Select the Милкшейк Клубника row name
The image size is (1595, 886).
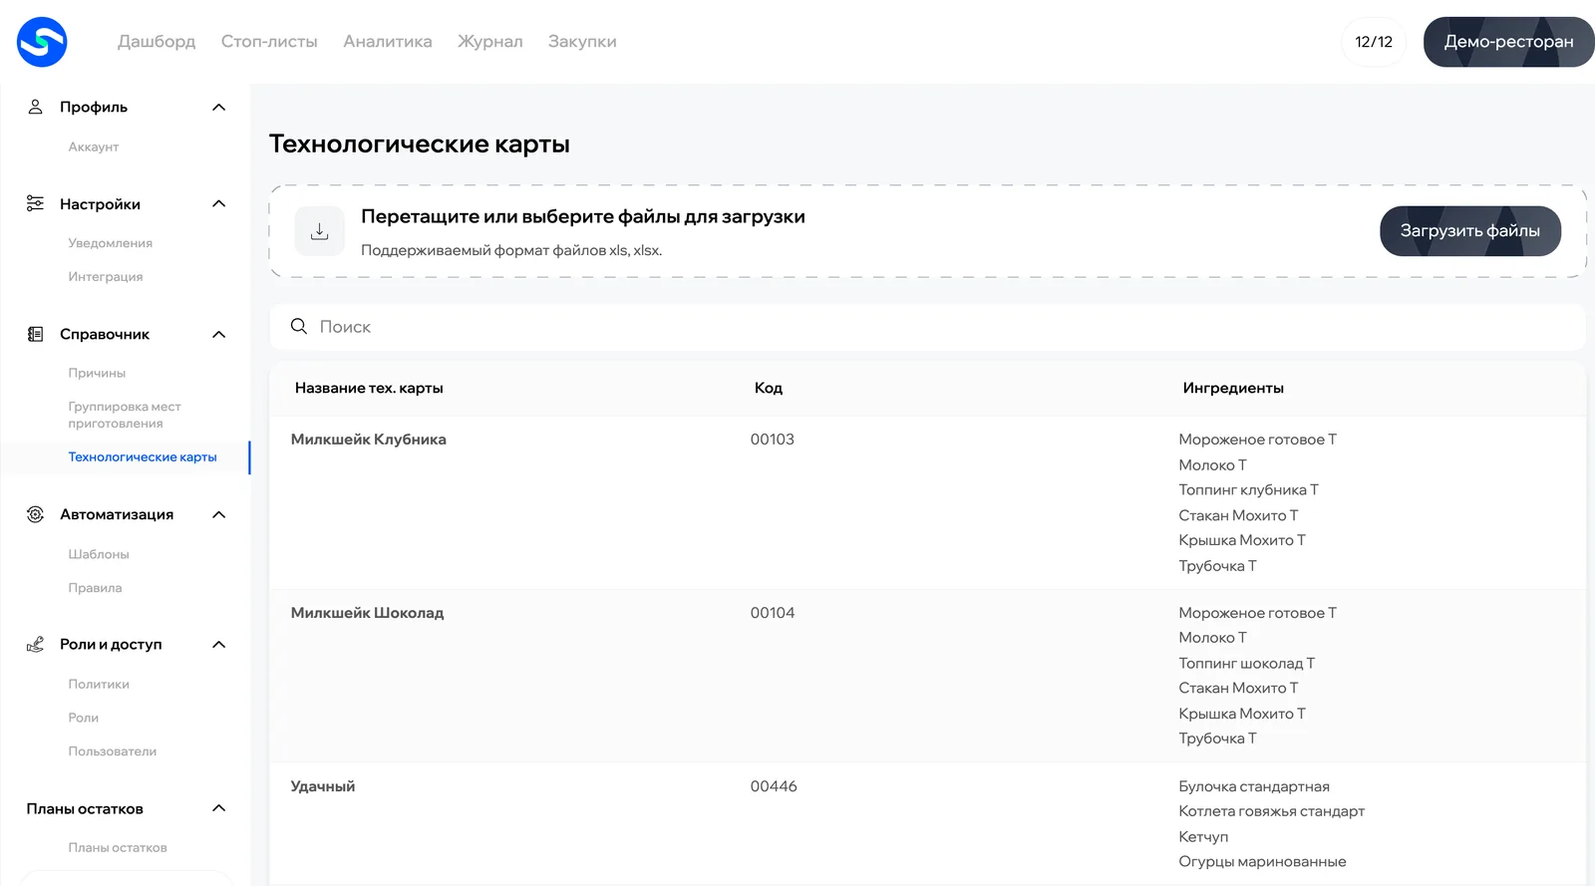click(369, 440)
